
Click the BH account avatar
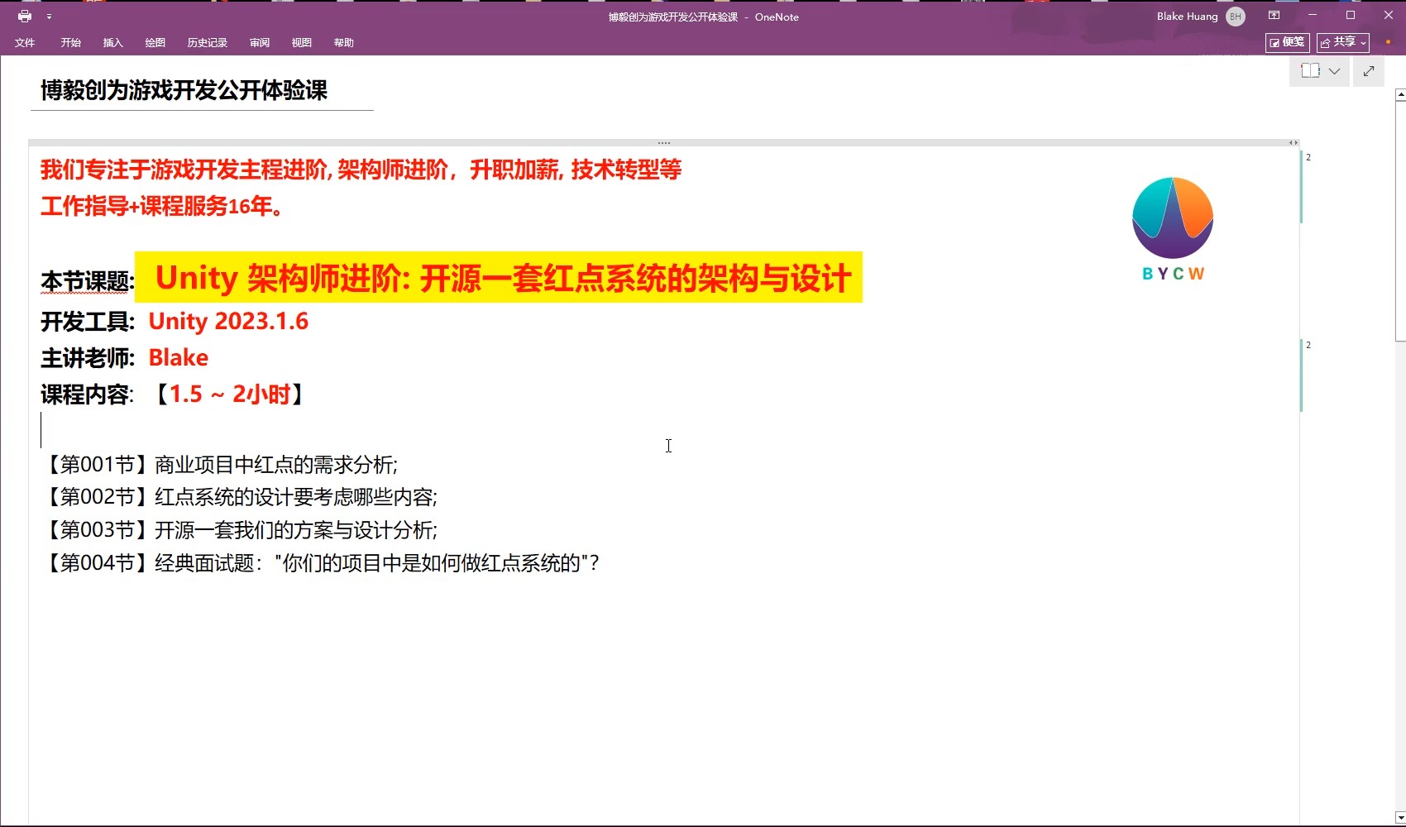pos(1236,17)
